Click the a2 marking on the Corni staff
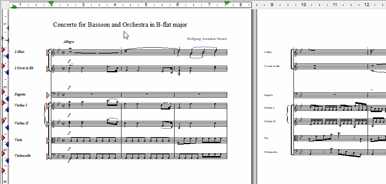This screenshot has height=184, width=386. (x=71, y=64)
